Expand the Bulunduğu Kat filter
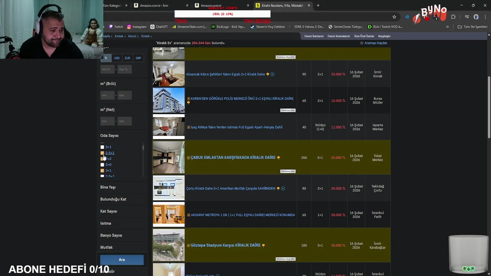Image resolution: width=491 pixels, height=276 pixels. coord(113,199)
